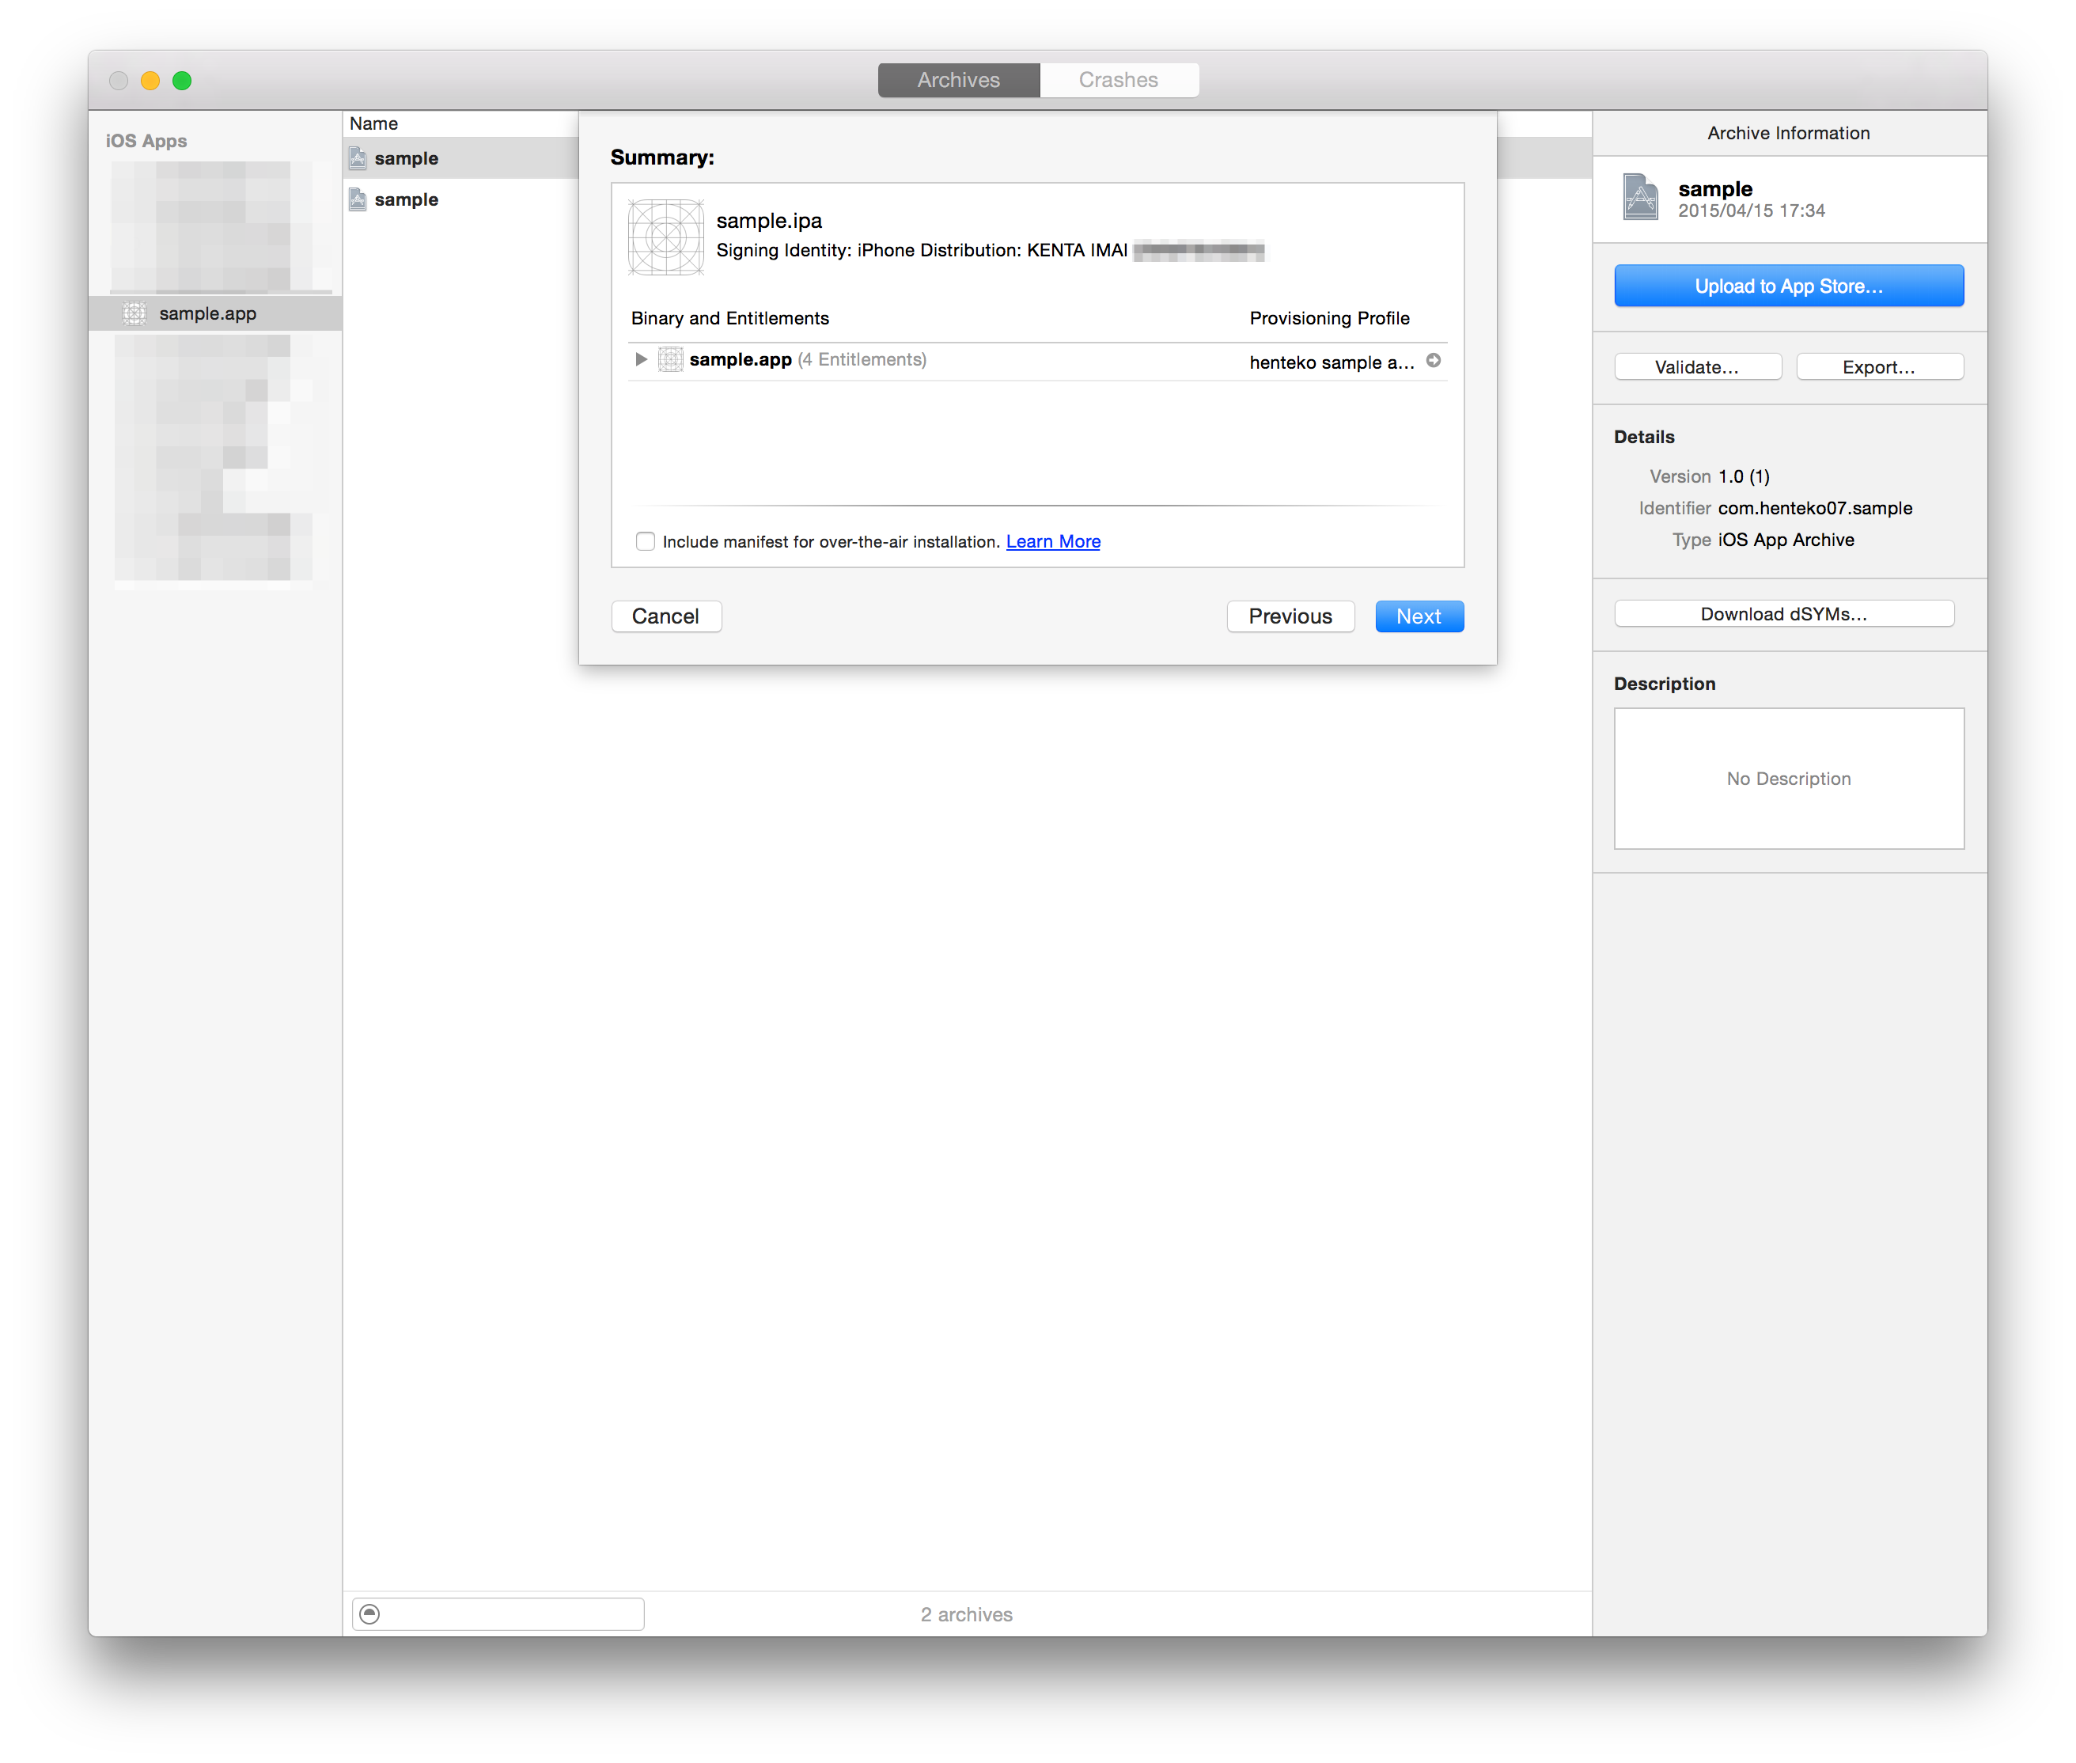Screen dimensions: 2076x1763
Task: Select the sample.app icon in the iOS Apps sidebar
Action: pyautogui.click(x=136, y=313)
